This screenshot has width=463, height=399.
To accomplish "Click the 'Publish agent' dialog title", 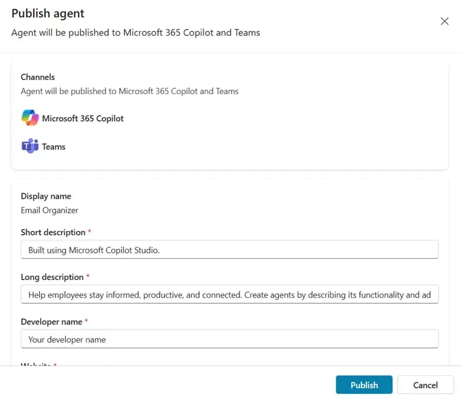I will [x=48, y=14].
